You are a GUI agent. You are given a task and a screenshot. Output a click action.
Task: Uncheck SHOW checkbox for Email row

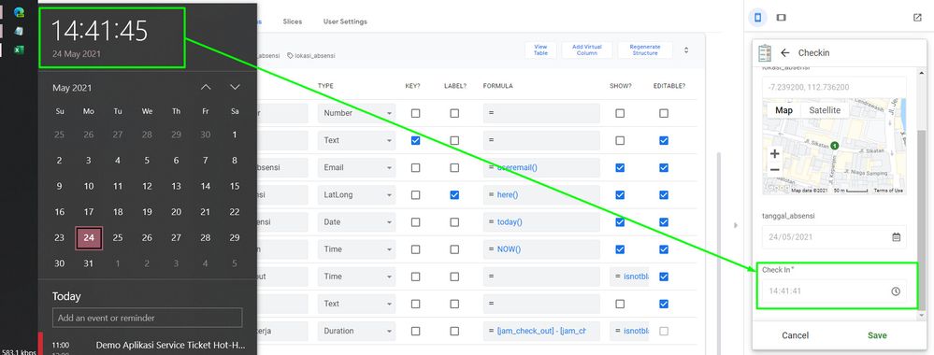pos(620,167)
